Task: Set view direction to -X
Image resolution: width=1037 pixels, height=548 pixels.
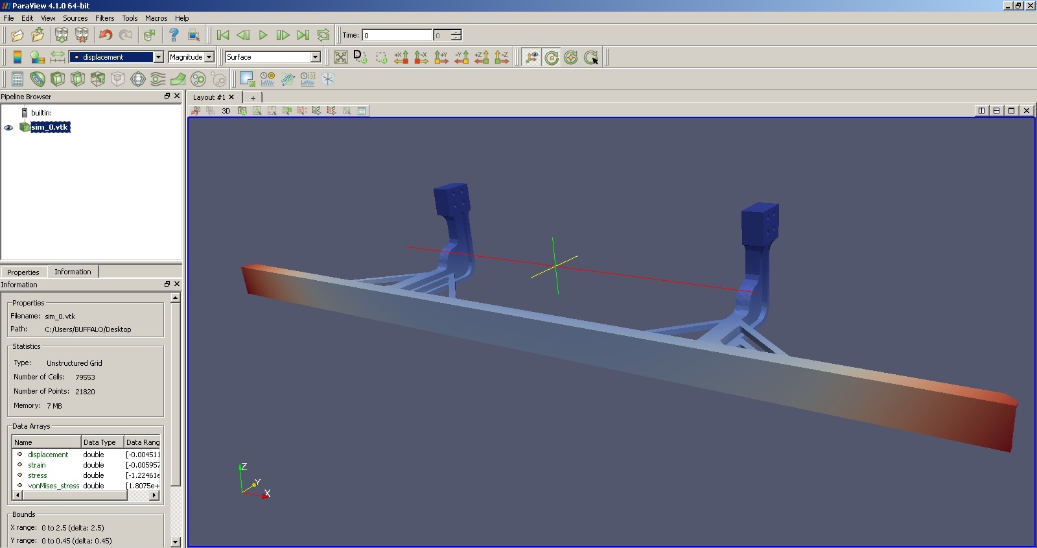Action: click(x=421, y=57)
